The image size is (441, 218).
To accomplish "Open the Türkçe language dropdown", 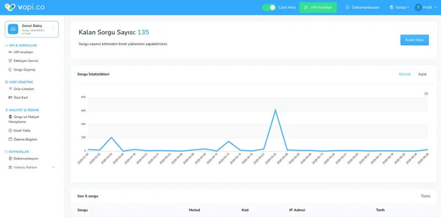I will click(x=399, y=7).
